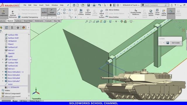The width and height of the screenshot is (187, 105).
Task: Open the Sketch button dropdown arrow
Action: [x=44, y=17]
